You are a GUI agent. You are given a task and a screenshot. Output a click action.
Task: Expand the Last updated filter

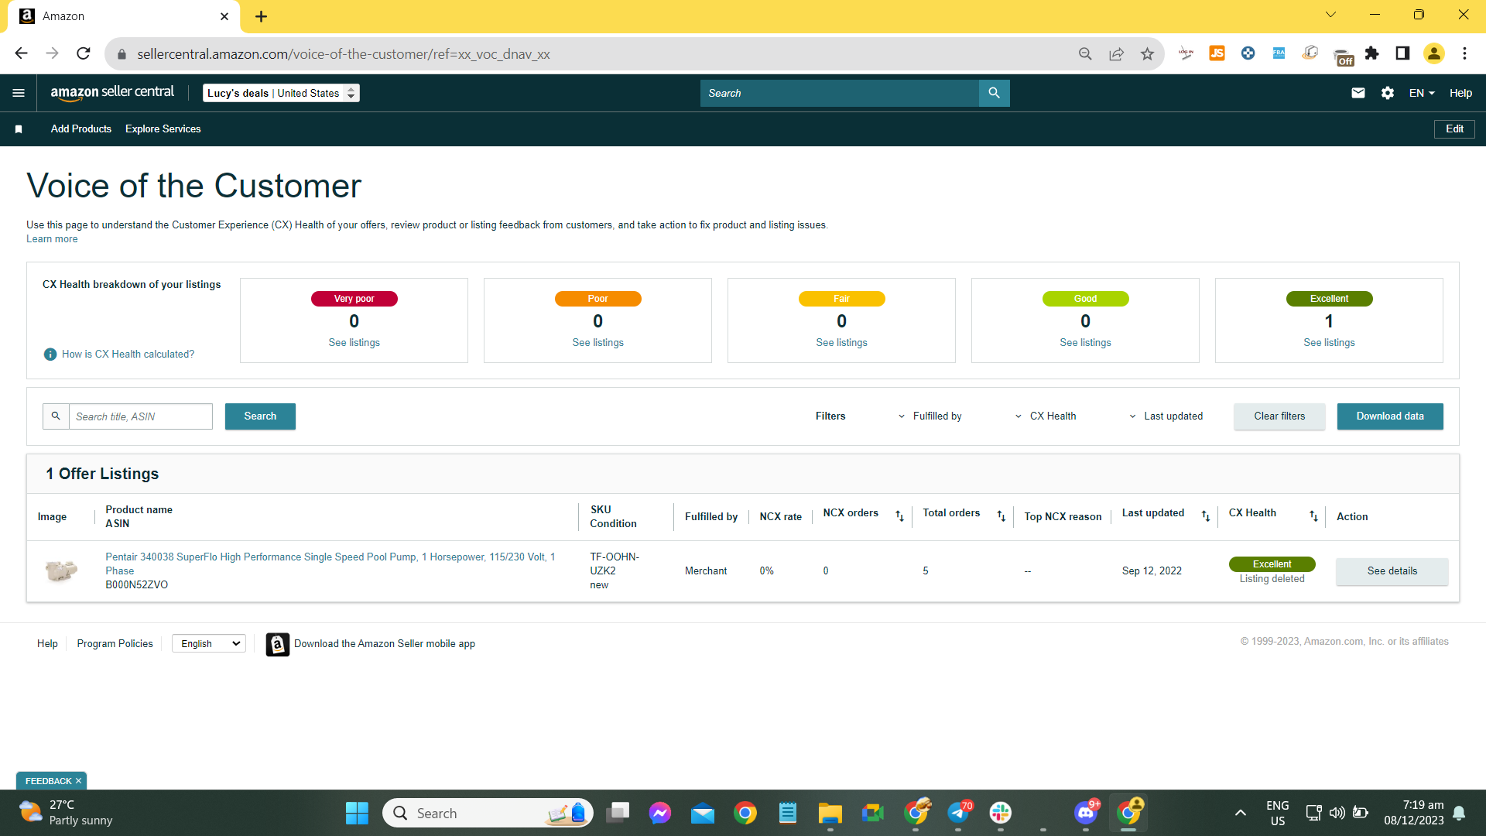tap(1166, 416)
